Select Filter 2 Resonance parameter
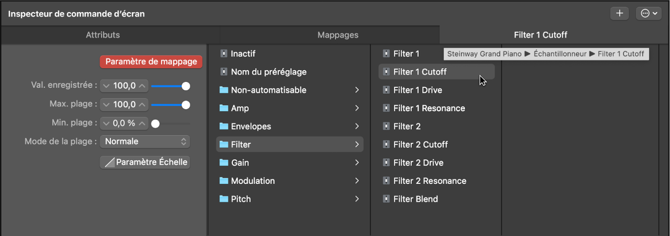 coord(429,181)
